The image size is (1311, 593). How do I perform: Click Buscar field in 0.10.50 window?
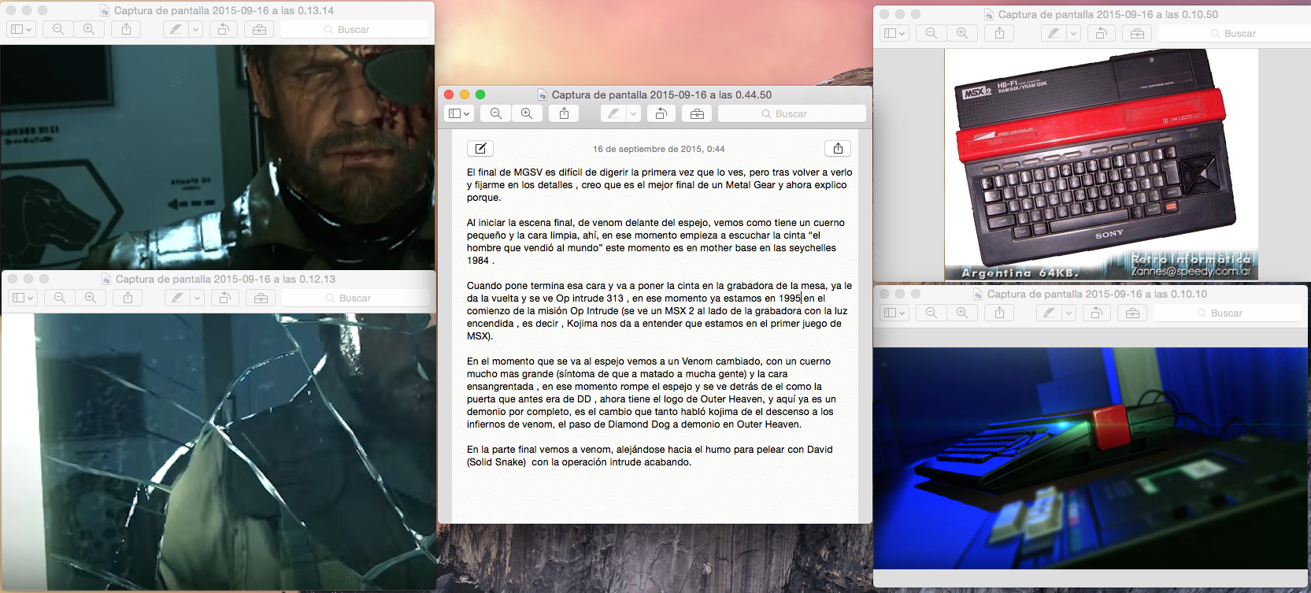[1234, 33]
